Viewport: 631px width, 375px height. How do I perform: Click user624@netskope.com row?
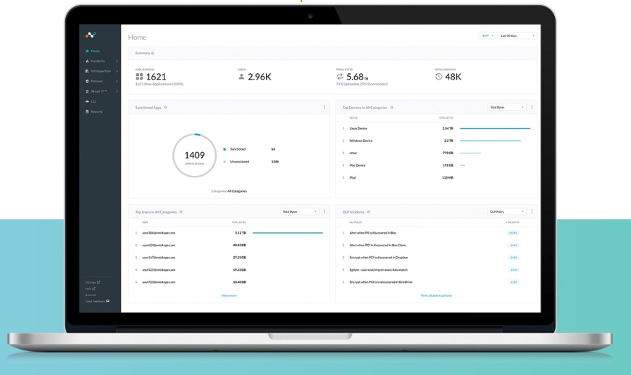tap(229, 245)
